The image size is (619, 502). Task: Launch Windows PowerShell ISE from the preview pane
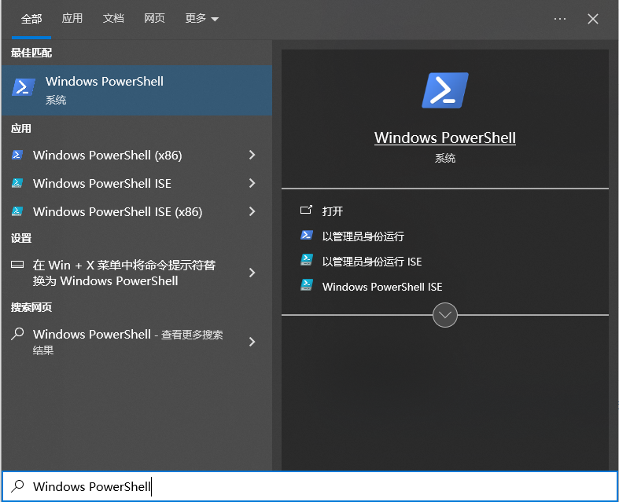point(382,287)
